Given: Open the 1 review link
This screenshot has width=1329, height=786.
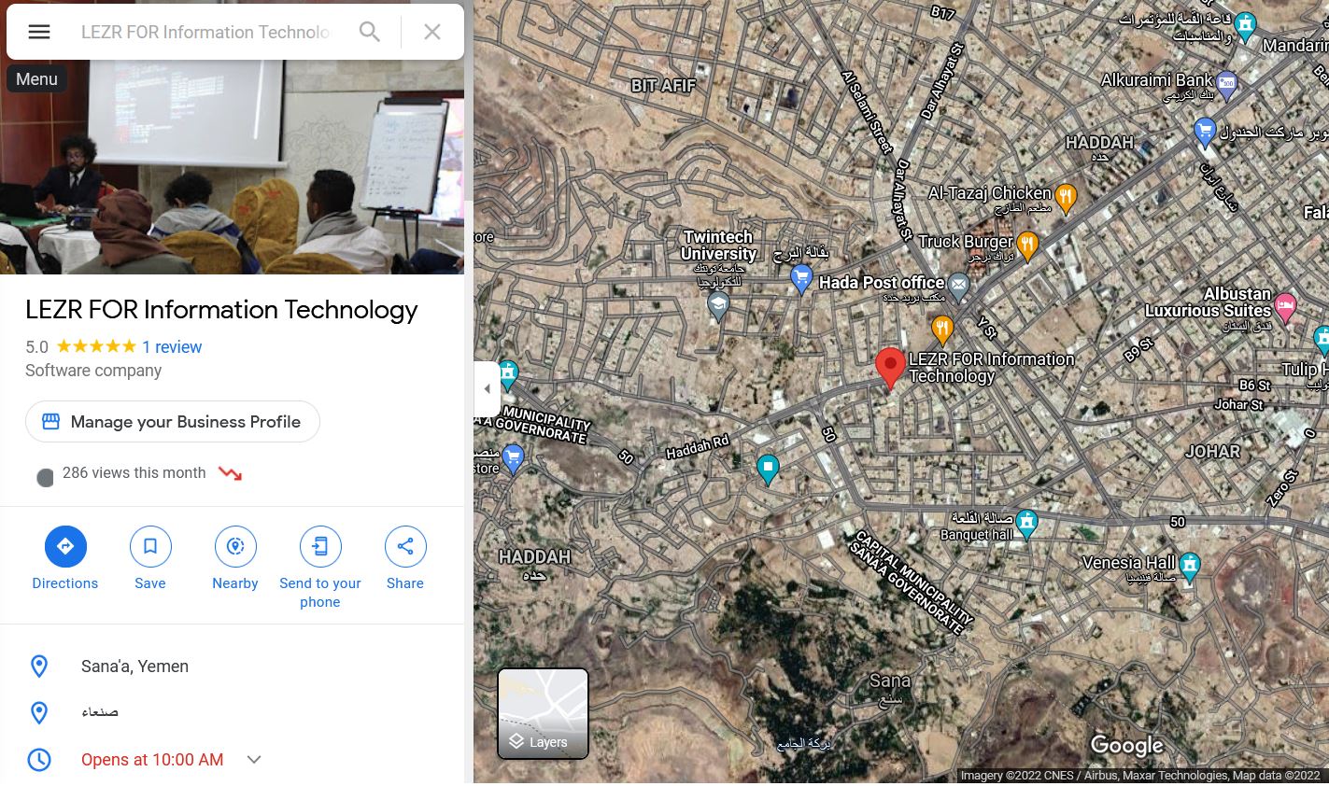Looking at the screenshot, I should tap(172, 347).
